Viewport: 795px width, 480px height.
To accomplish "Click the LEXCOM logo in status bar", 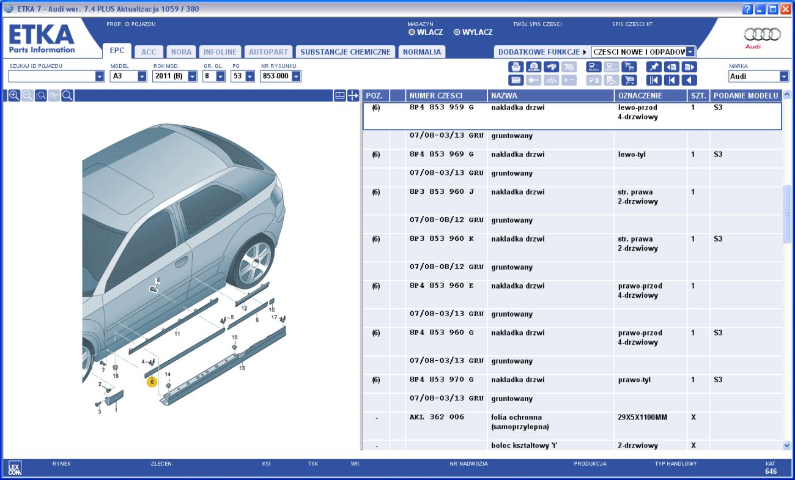I will [15, 469].
